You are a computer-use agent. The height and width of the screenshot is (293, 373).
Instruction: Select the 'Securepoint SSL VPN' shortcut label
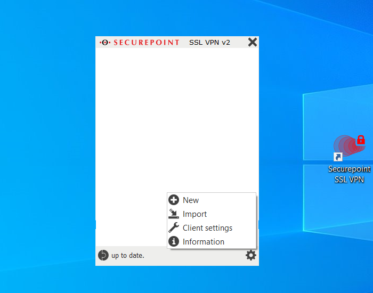(x=349, y=174)
